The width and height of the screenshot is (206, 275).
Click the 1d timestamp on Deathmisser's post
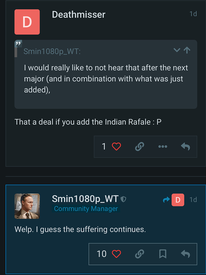point(193,14)
